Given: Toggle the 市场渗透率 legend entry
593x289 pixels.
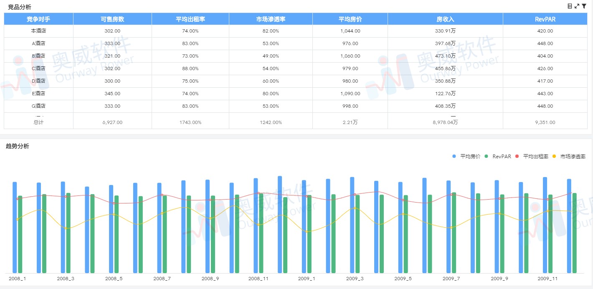Looking at the screenshot, I should coord(569,157).
